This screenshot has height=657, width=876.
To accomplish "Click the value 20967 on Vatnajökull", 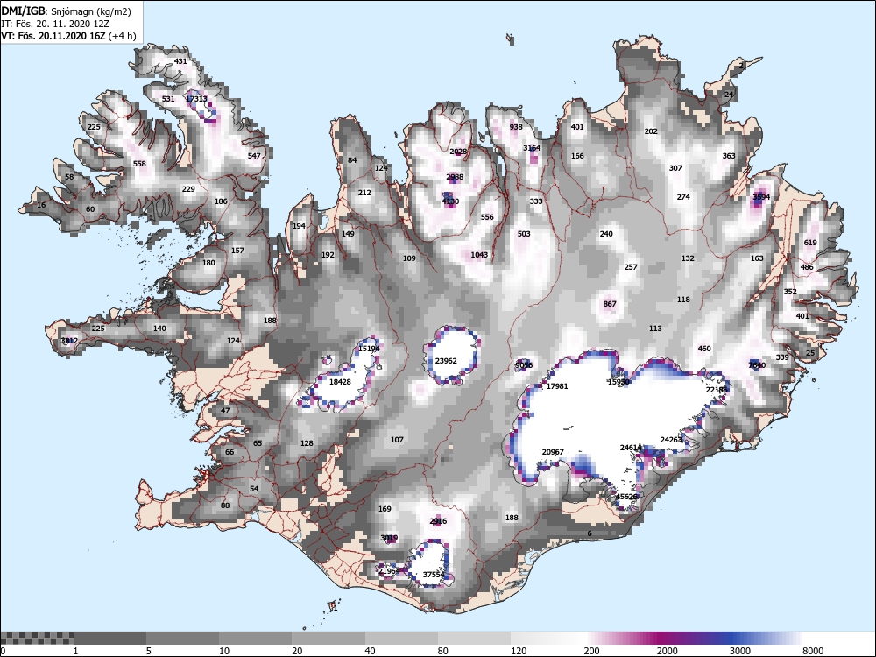I will coord(553,452).
